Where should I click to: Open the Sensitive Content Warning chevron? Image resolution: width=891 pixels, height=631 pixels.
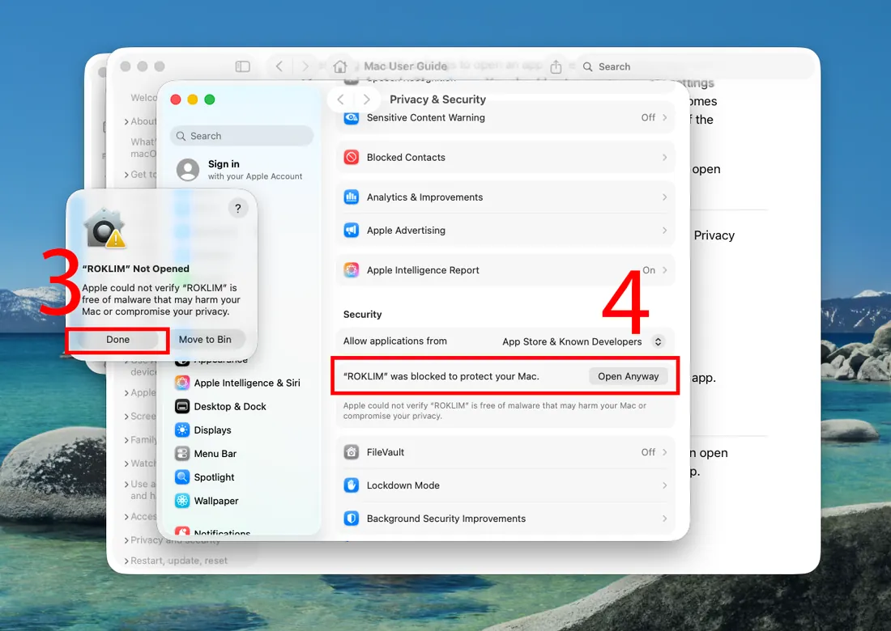tap(665, 117)
